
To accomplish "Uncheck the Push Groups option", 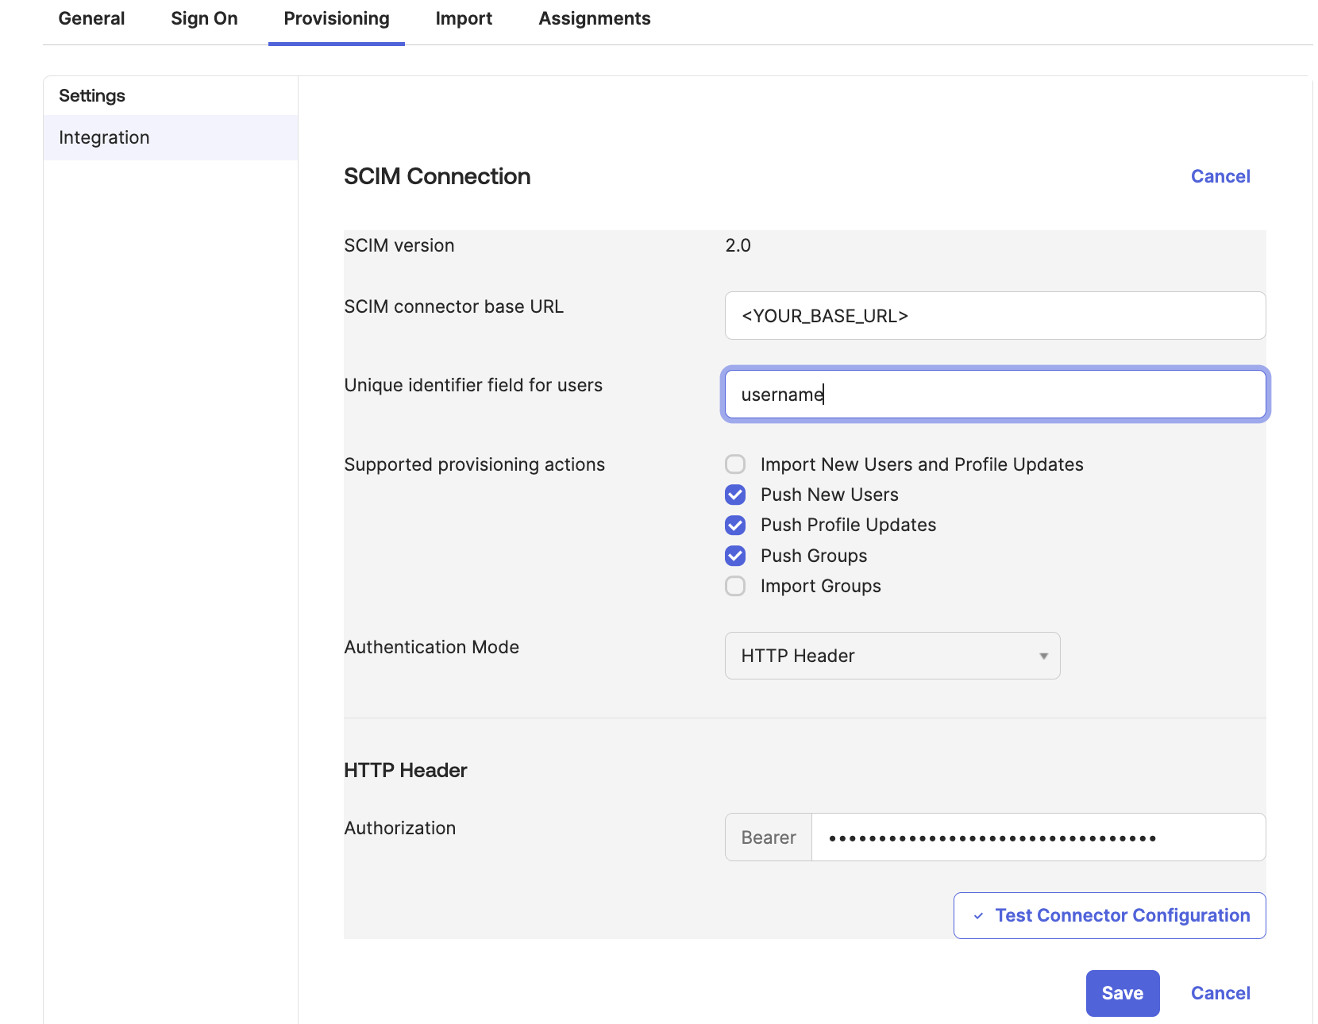I will pyautogui.click(x=735, y=556).
